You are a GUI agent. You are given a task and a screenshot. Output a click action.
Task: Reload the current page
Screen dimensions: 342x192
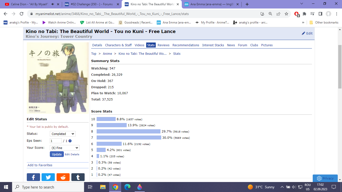(22, 14)
